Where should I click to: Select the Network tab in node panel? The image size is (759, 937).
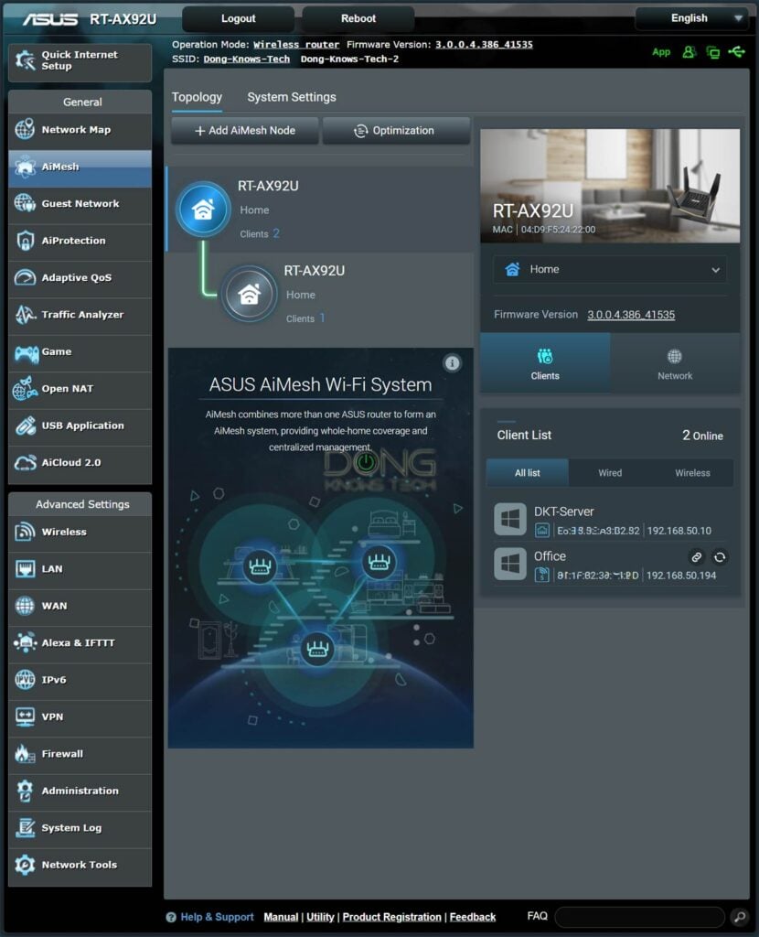(x=675, y=363)
